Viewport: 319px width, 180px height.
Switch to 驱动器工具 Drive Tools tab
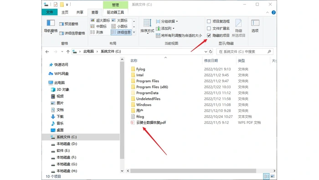pos(115,12)
